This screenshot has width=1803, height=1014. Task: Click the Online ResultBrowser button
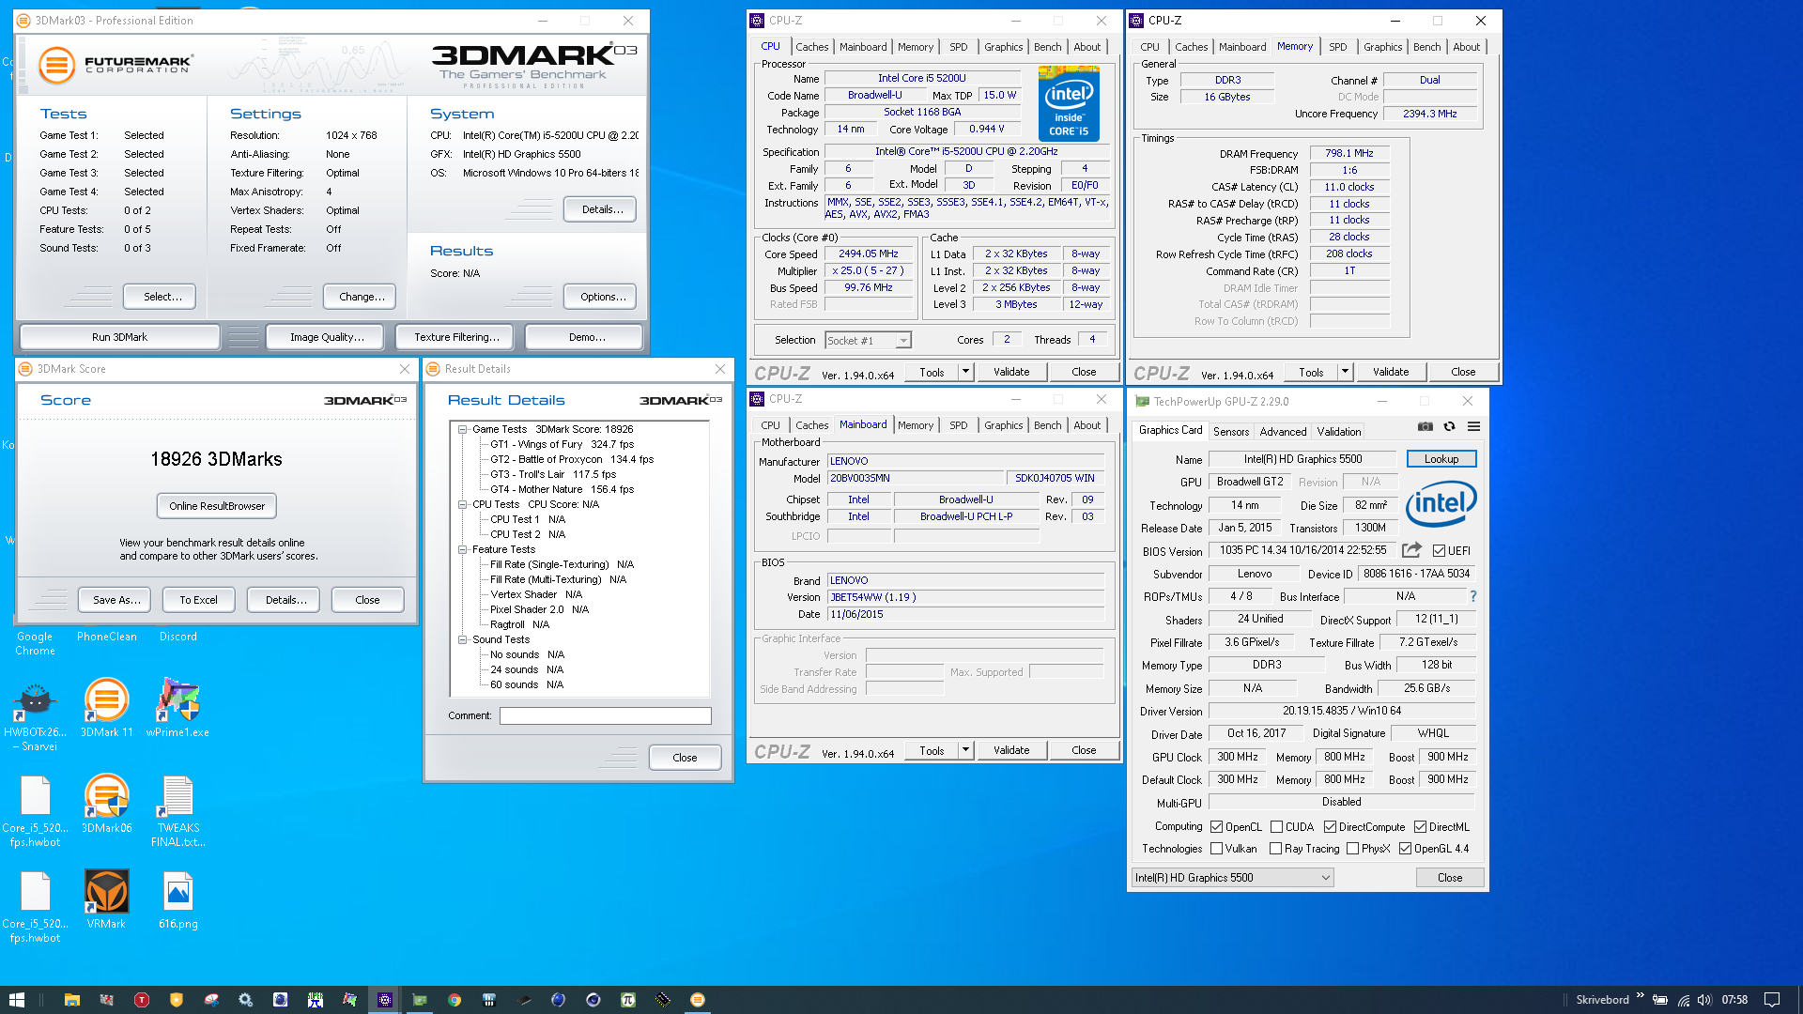click(x=217, y=506)
